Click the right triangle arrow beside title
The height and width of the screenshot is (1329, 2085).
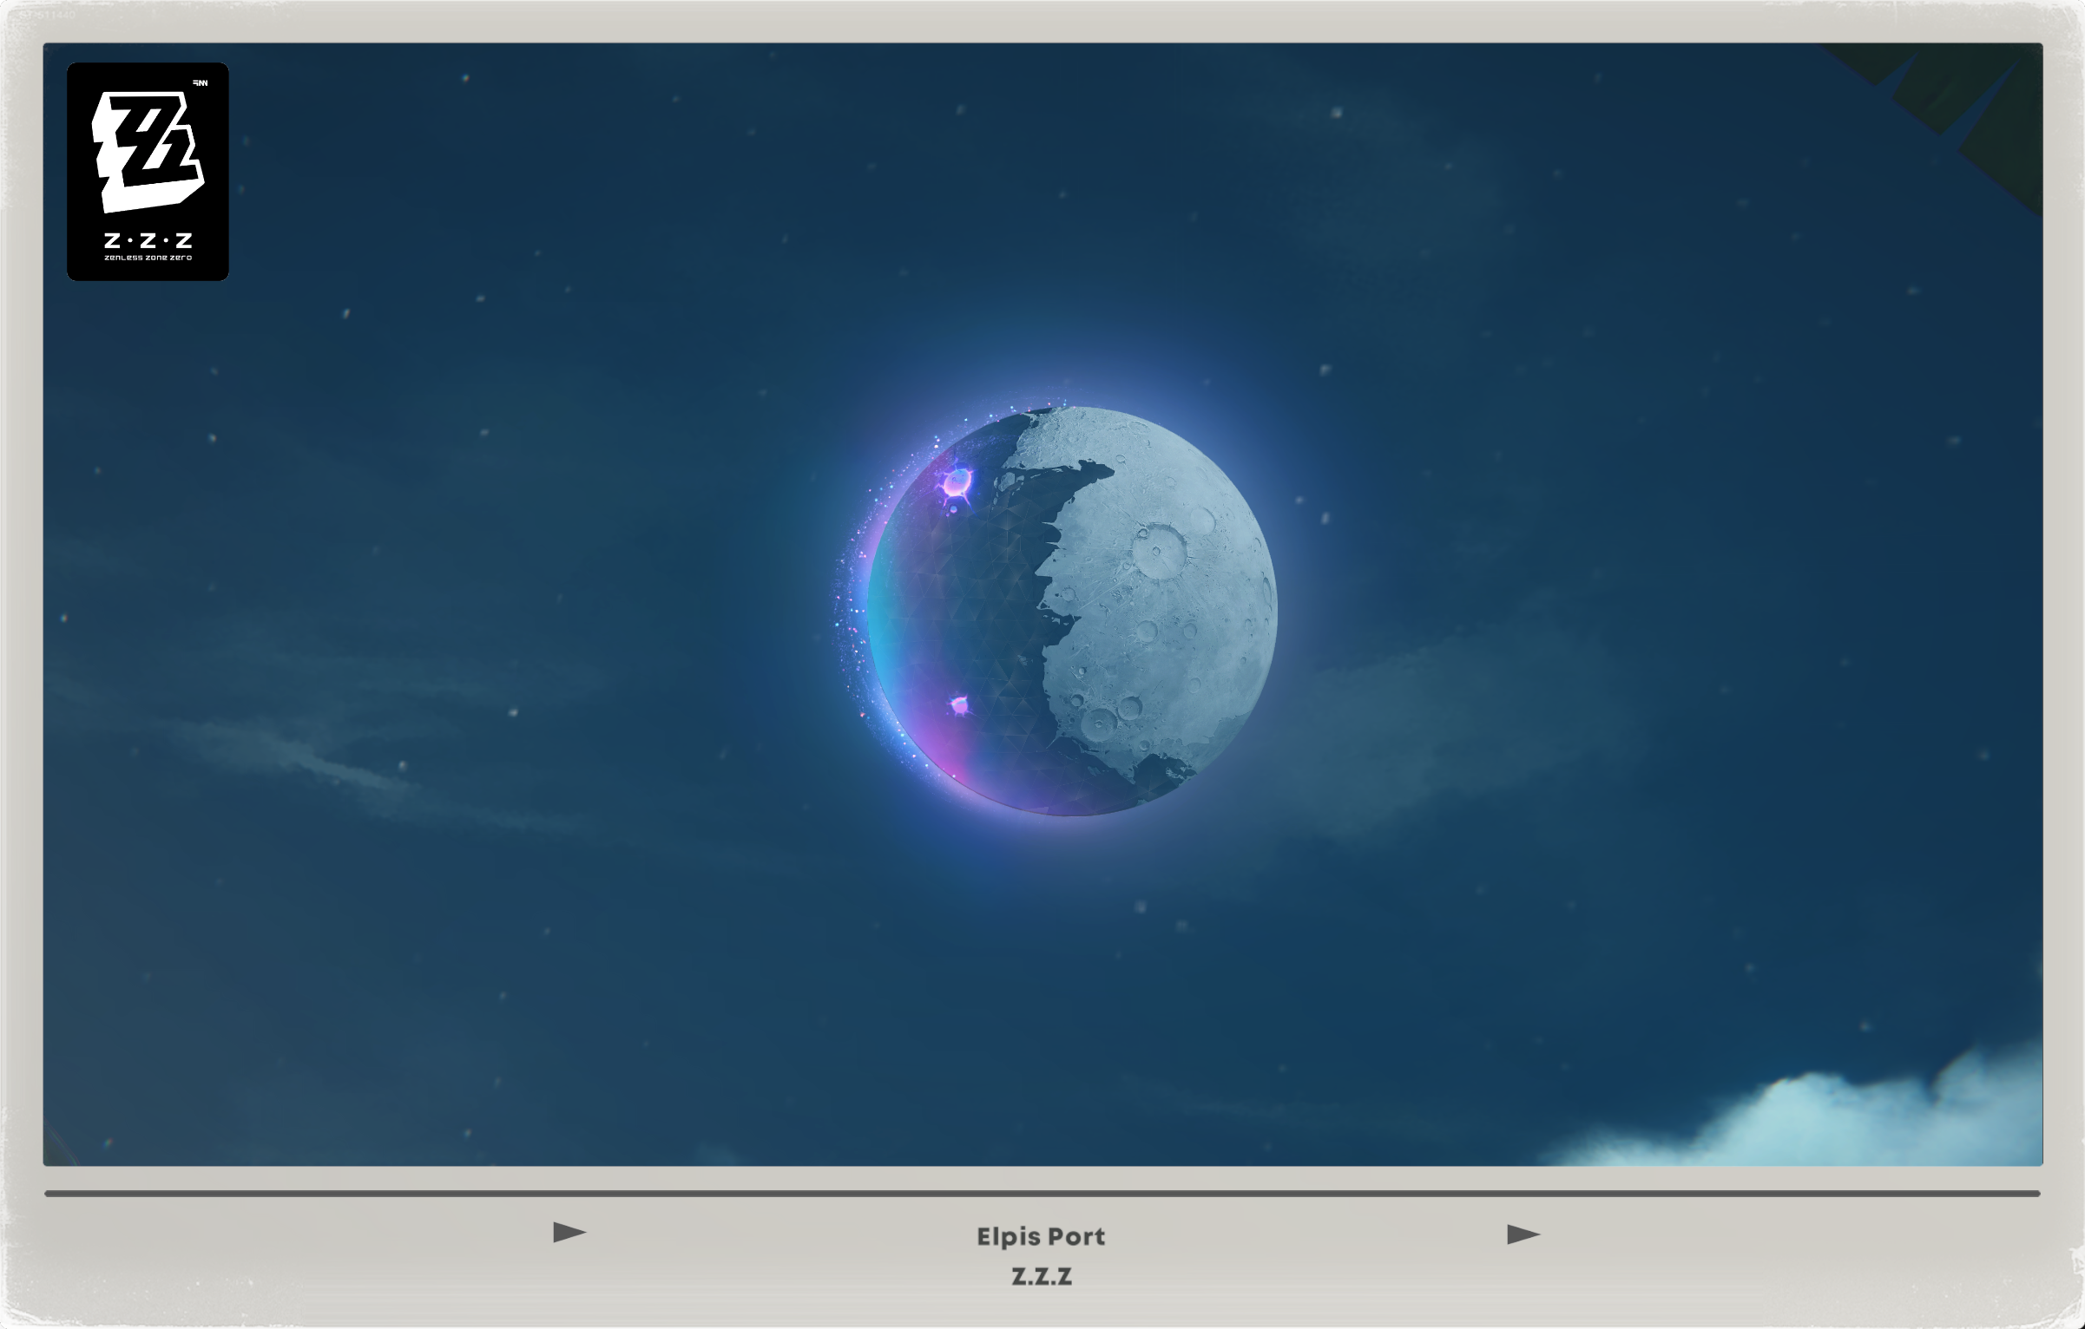pyautogui.click(x=1523, y=1234)
